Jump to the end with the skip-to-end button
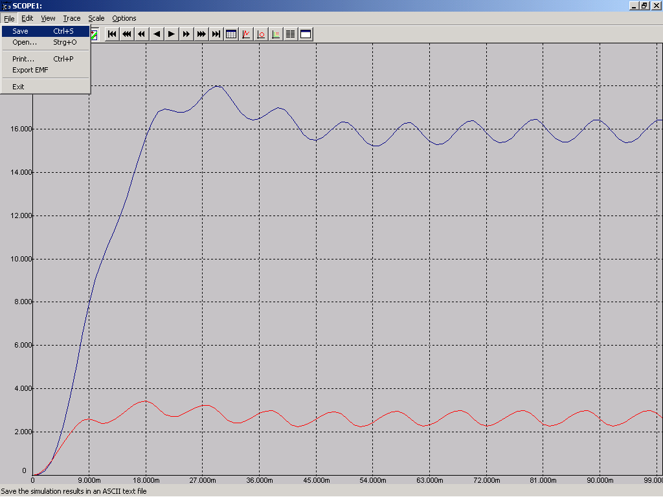Image resolution: width=663 pixels, height=497 pixels. pos(216,34)
